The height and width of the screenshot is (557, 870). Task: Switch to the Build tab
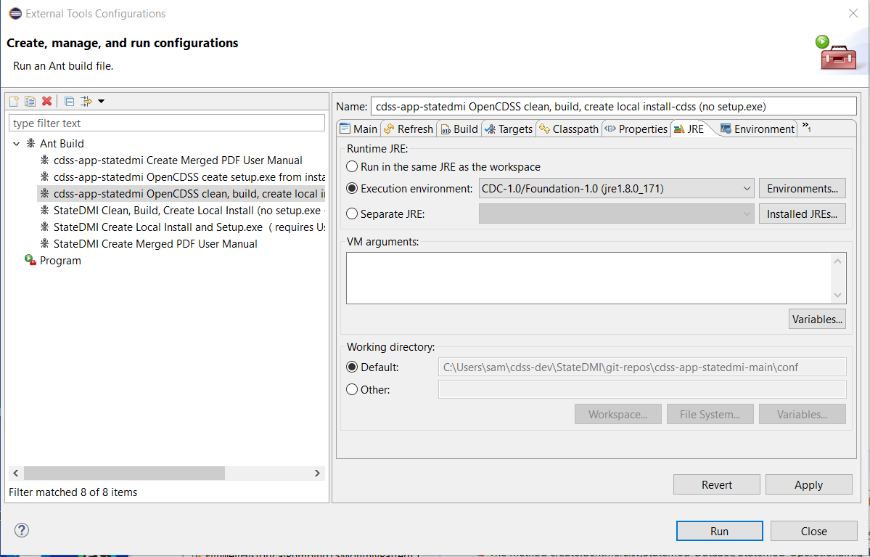click(x=459, y=129)
